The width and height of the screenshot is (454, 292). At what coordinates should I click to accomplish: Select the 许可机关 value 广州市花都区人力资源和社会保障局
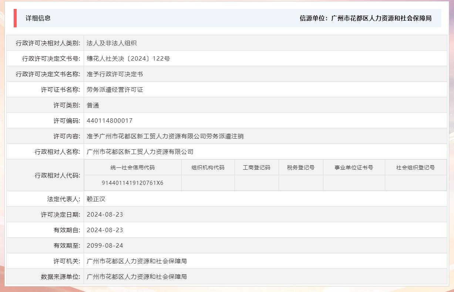pos(137,261)
